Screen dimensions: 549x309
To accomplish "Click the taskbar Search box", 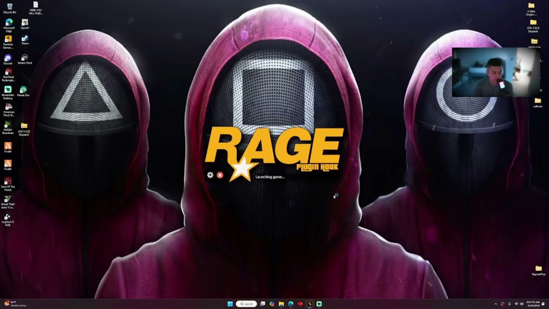I will (x=246, y=304).
